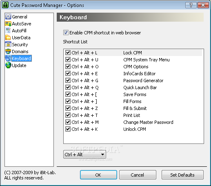
Task: Uncheck the Ctrl + Alt + T shortcut
Action: click(x=68, y=115)
